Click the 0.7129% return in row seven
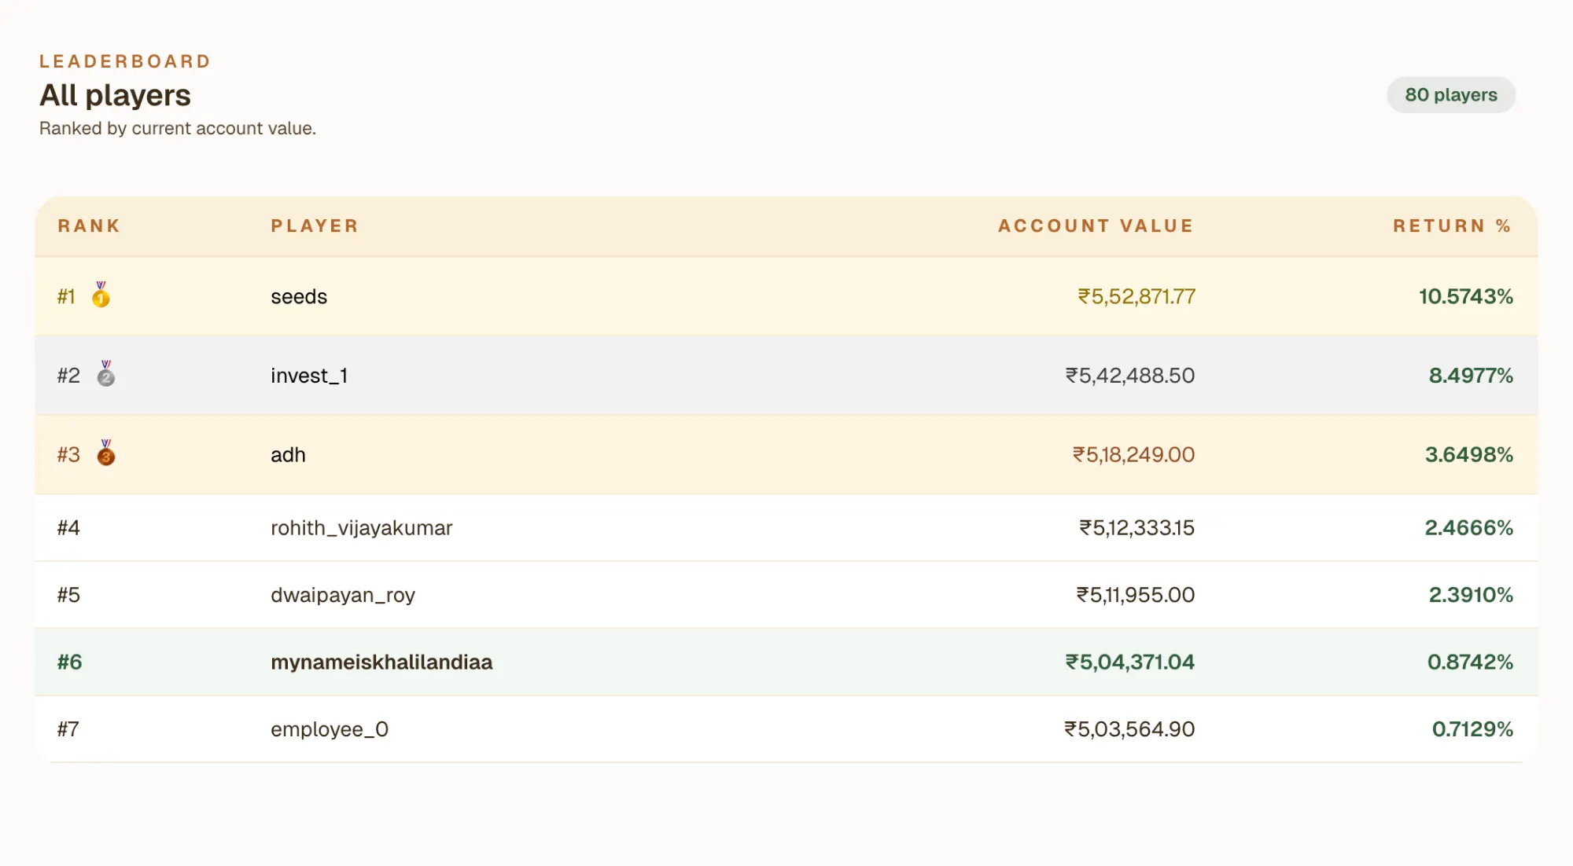The image size is (1573, 866). pyautogui.click(x=1472, y=729)
